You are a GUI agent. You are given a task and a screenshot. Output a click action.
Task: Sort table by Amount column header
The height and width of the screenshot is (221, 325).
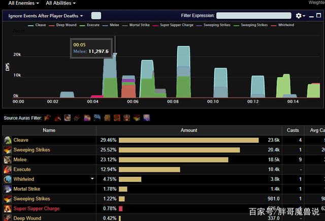pyautogui.click(x=189, y=130)
